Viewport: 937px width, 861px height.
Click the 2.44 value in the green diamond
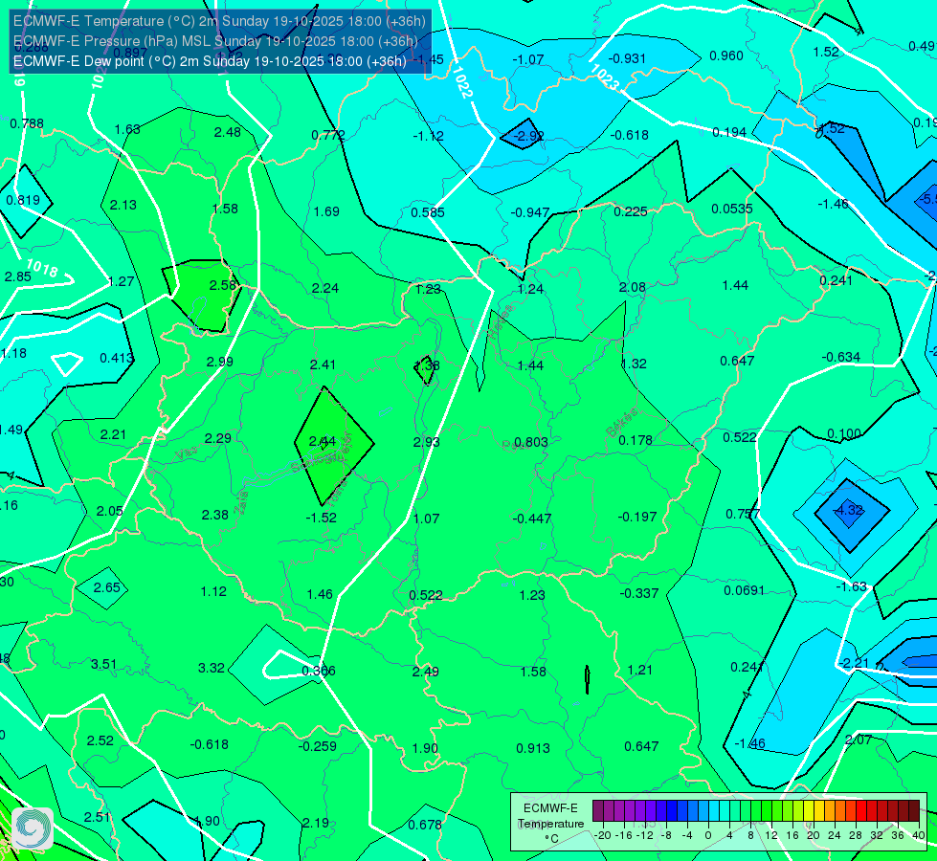point(323,442)
